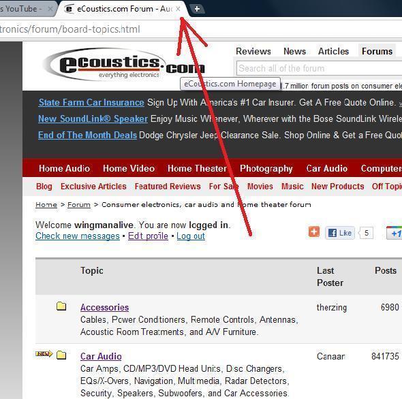Click the Facebook Like button
402x399 pixels.
click(x=340, y=233)
